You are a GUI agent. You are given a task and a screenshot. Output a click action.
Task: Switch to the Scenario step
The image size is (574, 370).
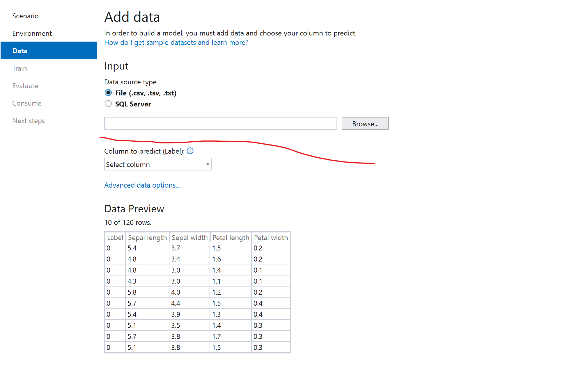(x=25, y=16)
